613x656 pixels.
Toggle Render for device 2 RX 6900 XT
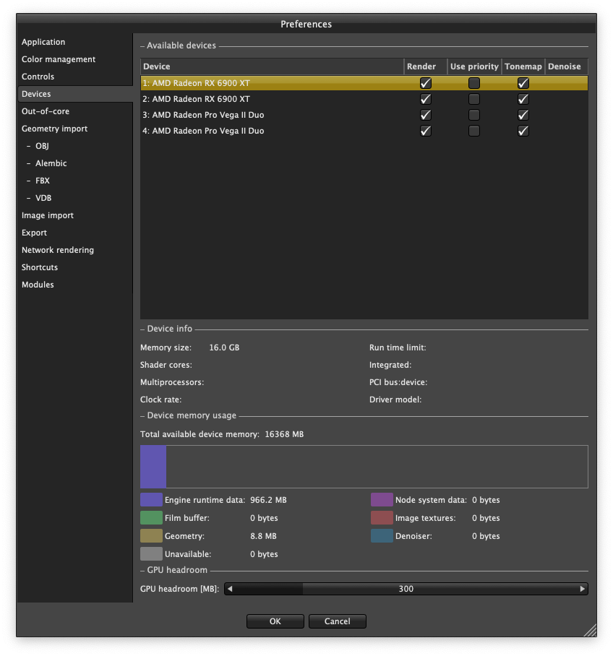point(426,99)
